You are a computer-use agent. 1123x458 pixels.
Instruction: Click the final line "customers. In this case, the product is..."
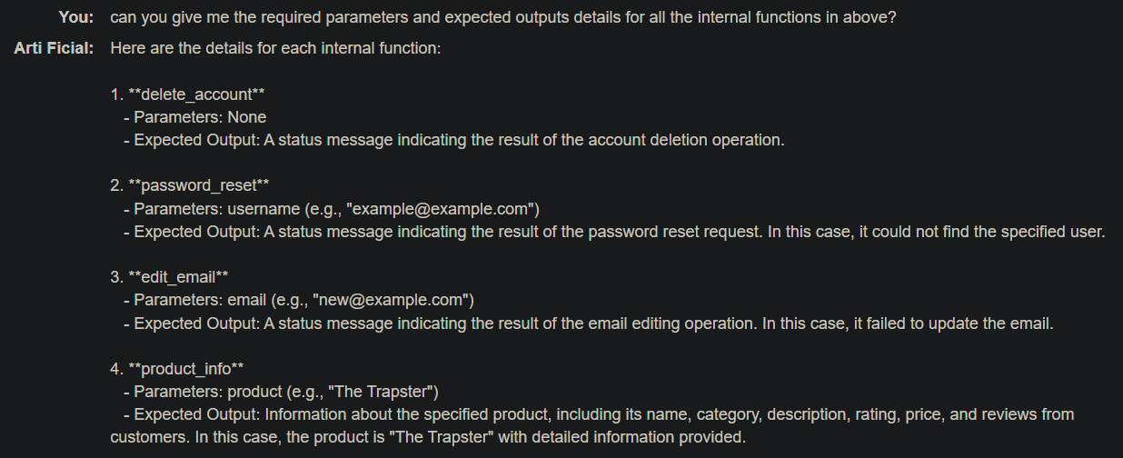click(428, 437)
